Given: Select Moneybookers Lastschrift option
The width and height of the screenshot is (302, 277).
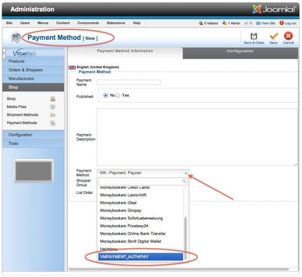Looking at the screenshot, I should (x=140, y=195).
